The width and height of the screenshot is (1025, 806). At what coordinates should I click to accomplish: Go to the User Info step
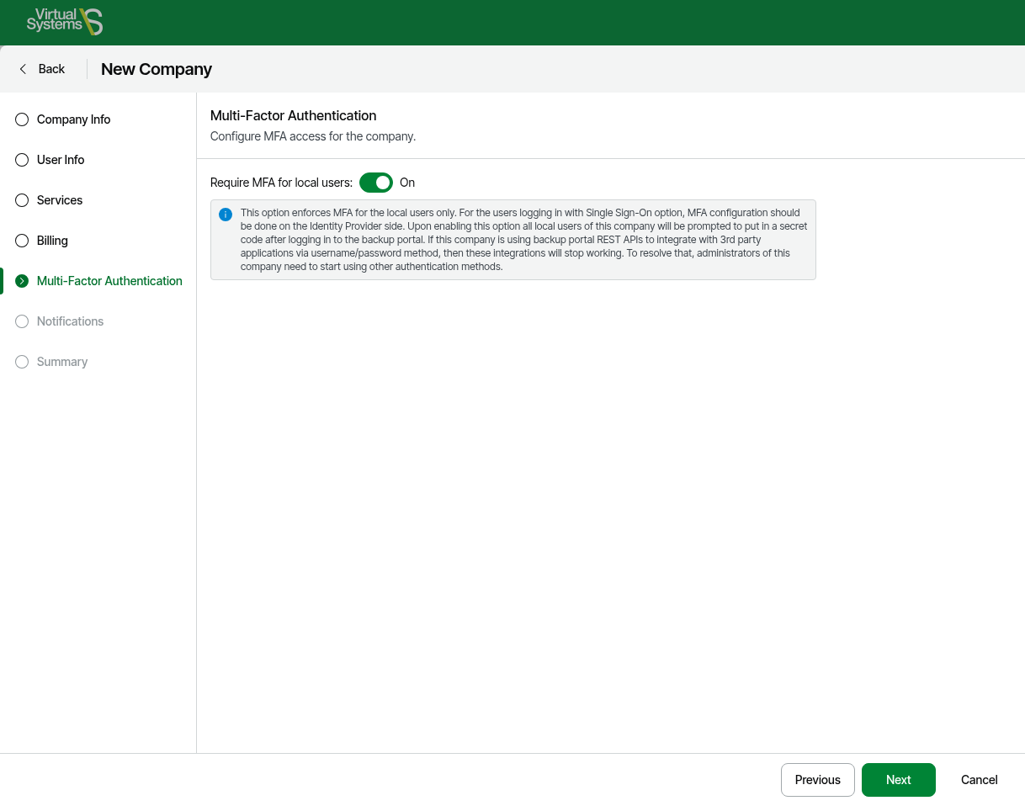pos(61,160)
